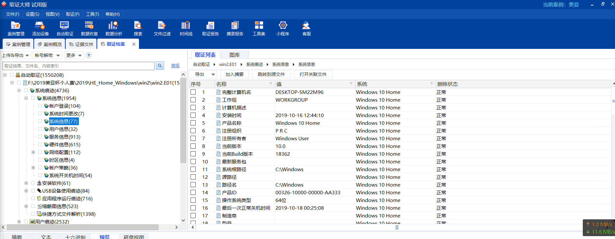Screen dimensions: 615x239
Task: Check the 硬件信息(615) tree checkbox
Action: [x=40, y=144]
